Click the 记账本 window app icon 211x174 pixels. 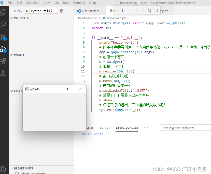click(27, 89)
